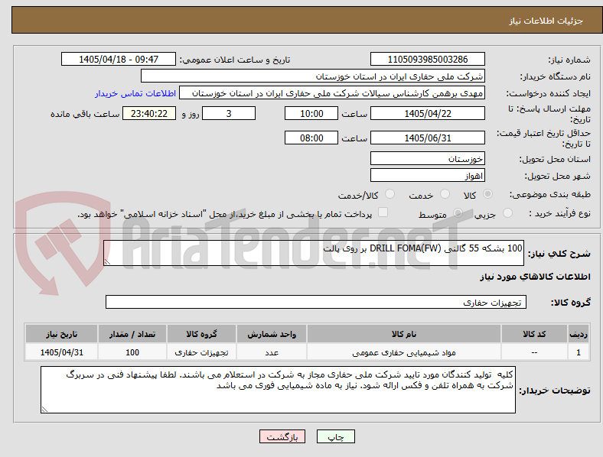Screen dimensions: 603x457
Task: Click the goods group field تجهیزات حفاری
Action: (316, 302)
